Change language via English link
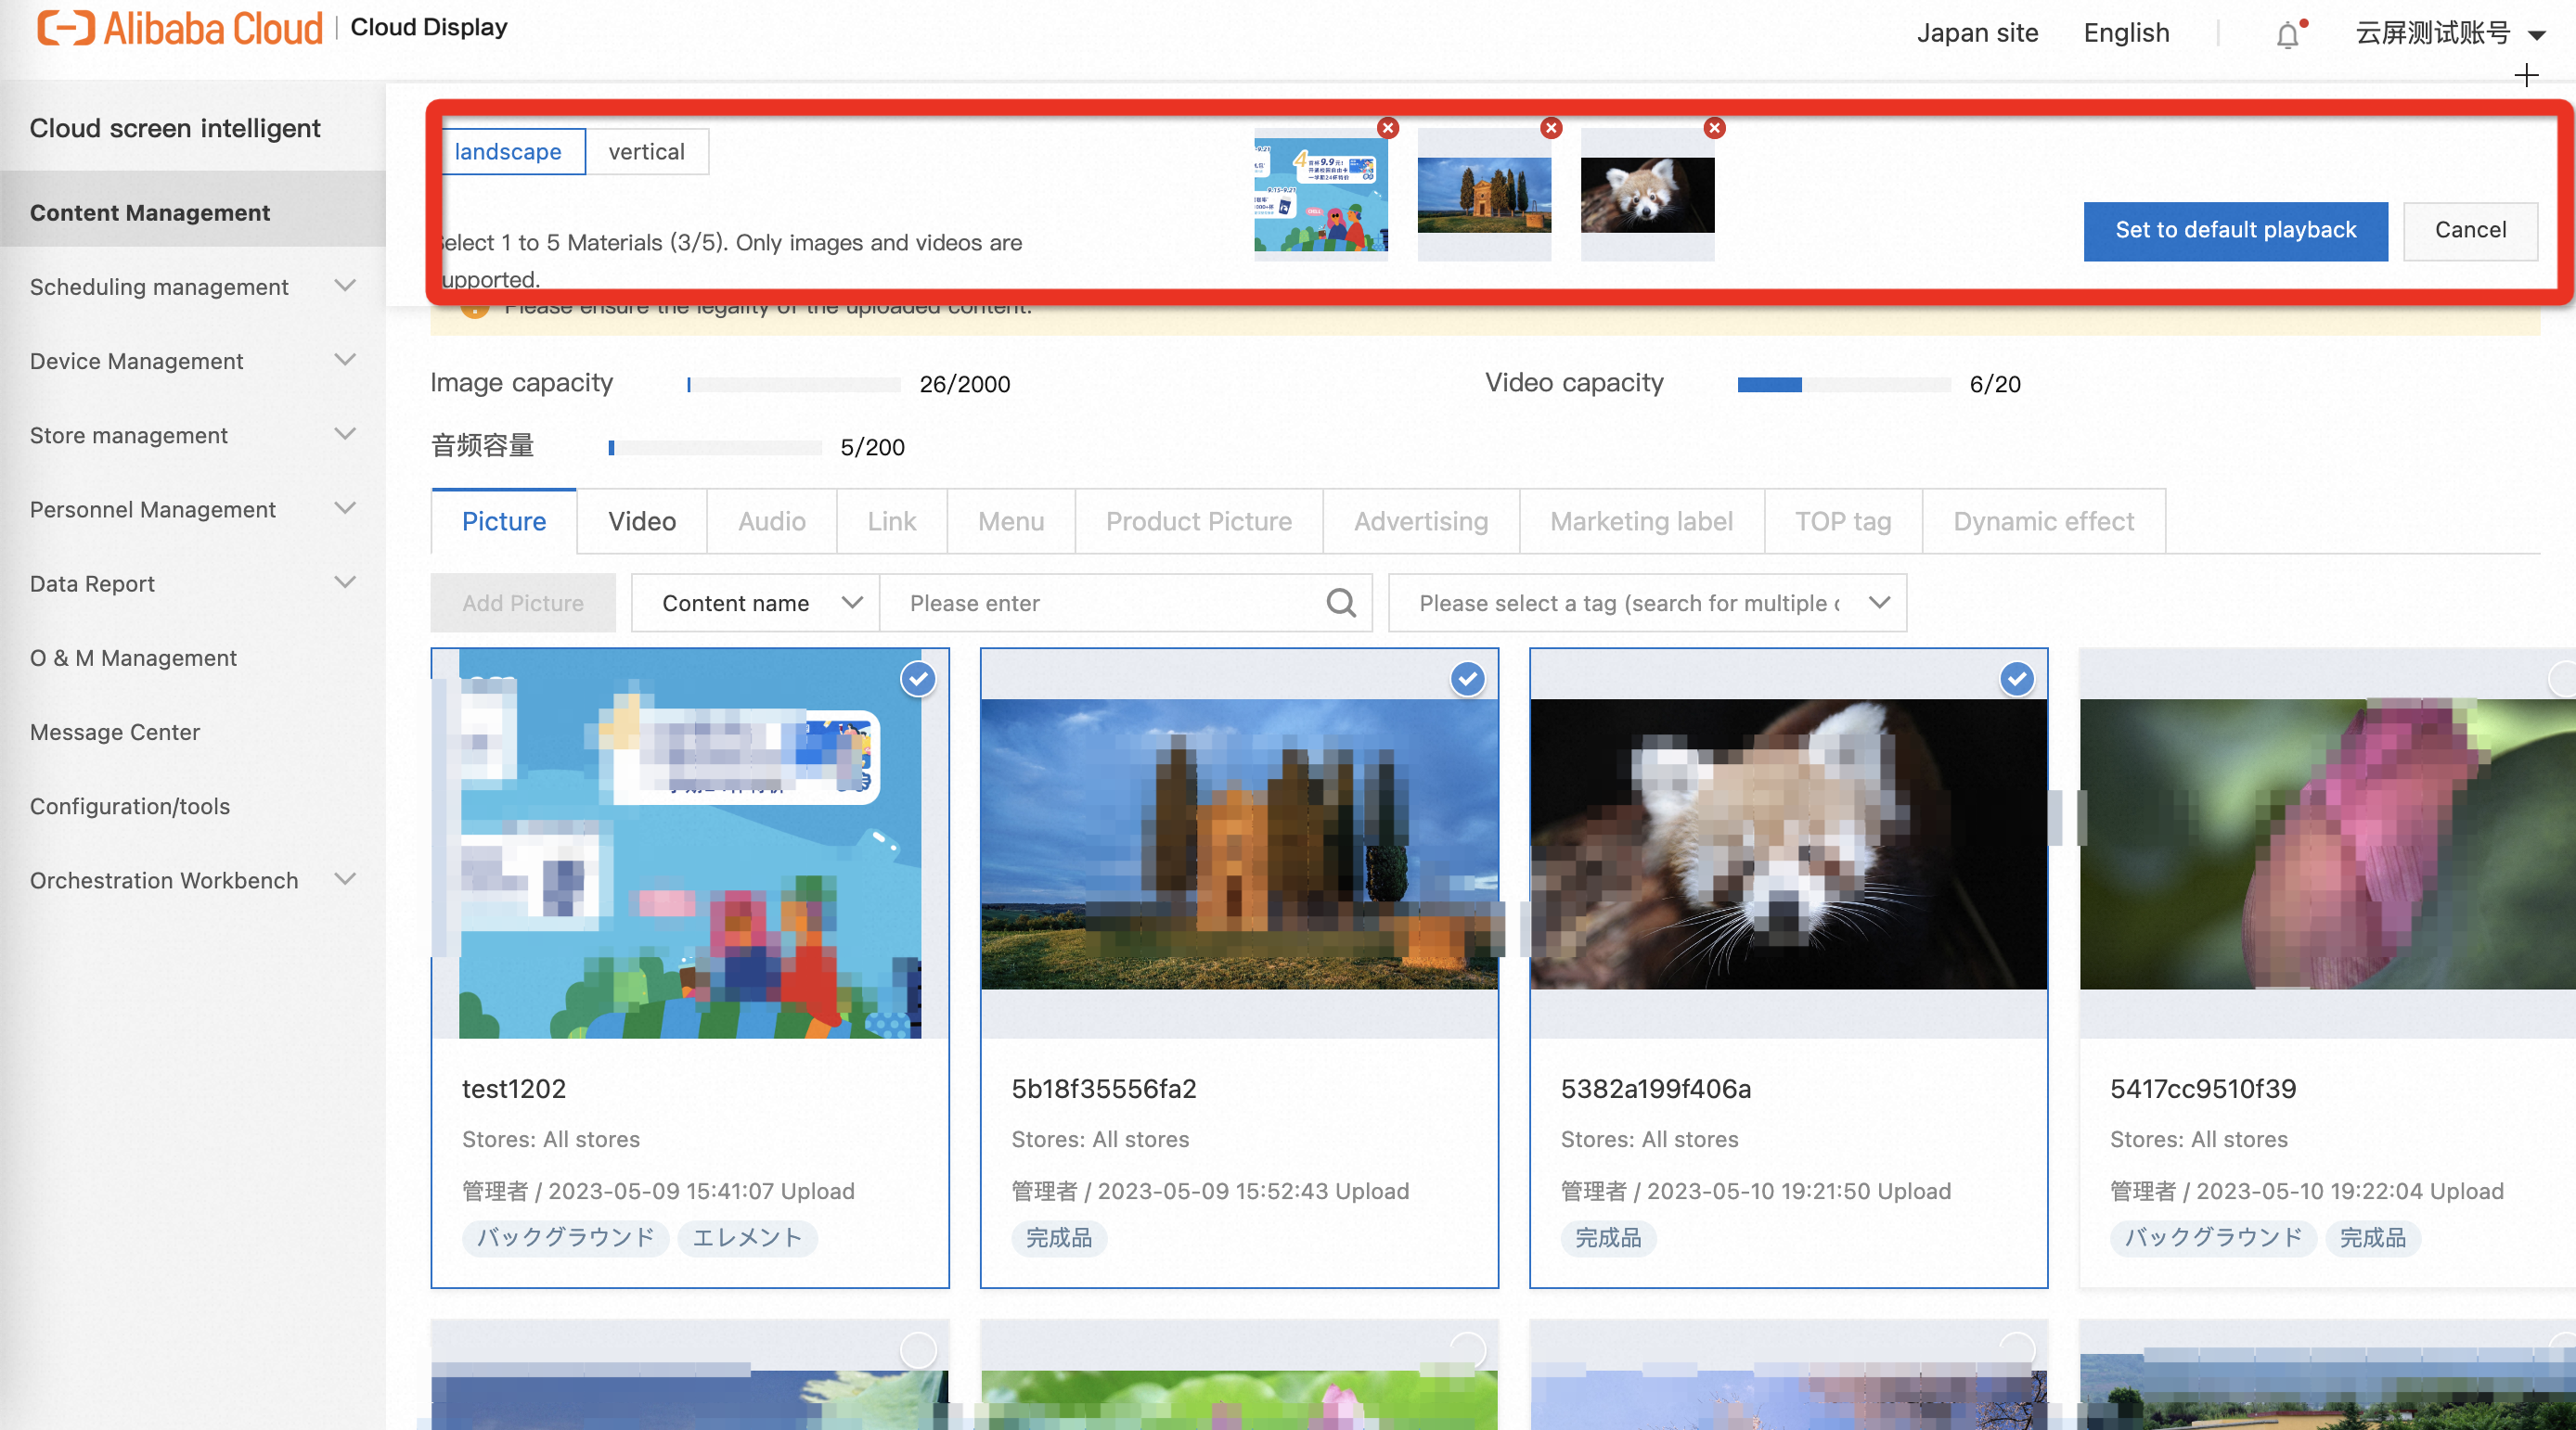This screenshot has height=1430, width=2576. point(2126,33)
